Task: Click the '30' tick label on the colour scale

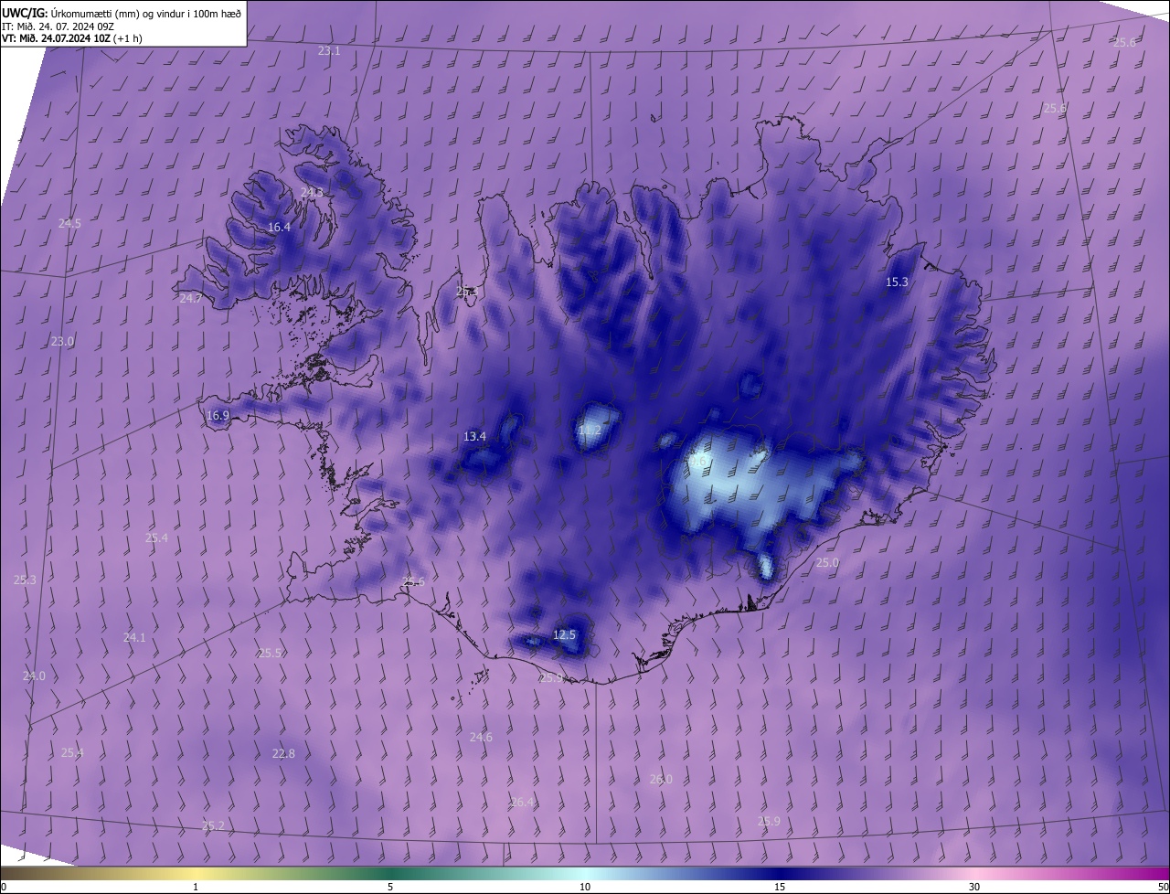Action: [974, 888]
